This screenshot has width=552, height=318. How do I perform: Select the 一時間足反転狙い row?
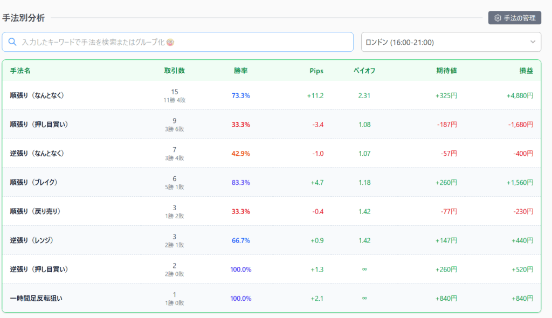tap(37, 298)
